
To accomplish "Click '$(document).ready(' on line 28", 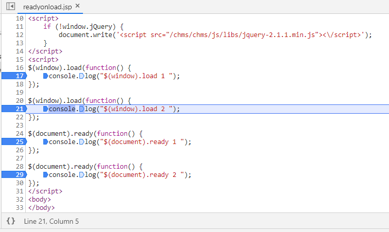I will click(x=62, y=166).
